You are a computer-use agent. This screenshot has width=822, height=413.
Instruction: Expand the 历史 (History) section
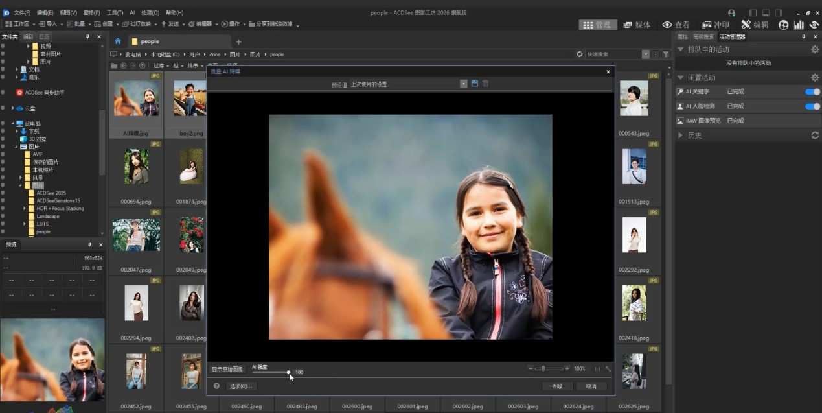coord(680,136)
